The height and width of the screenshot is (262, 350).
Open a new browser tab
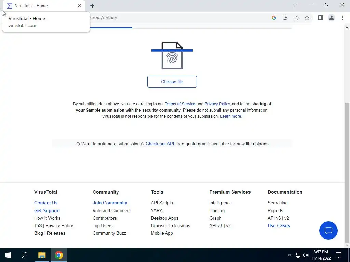tap(92, 6)
